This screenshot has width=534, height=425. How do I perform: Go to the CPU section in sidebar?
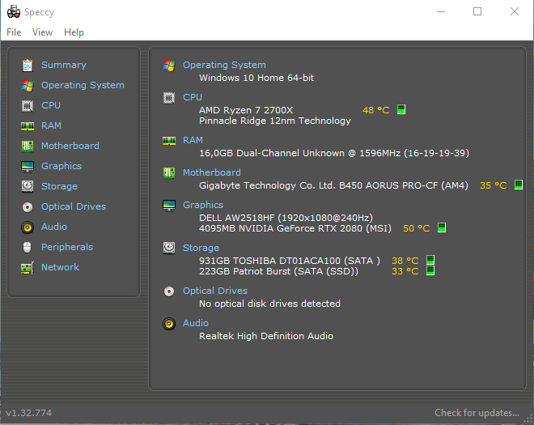51,105
